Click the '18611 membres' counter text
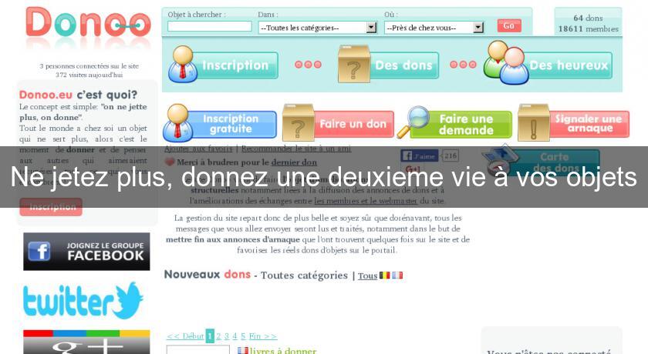The image size is (648, 354). (x=589, y=28)
